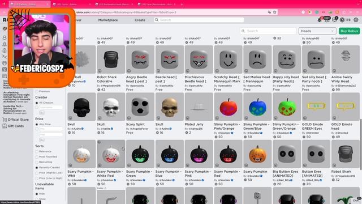362x204 pixels.
Task: Open the Scratchy Head smiley thumbnail
Action: 228,59
